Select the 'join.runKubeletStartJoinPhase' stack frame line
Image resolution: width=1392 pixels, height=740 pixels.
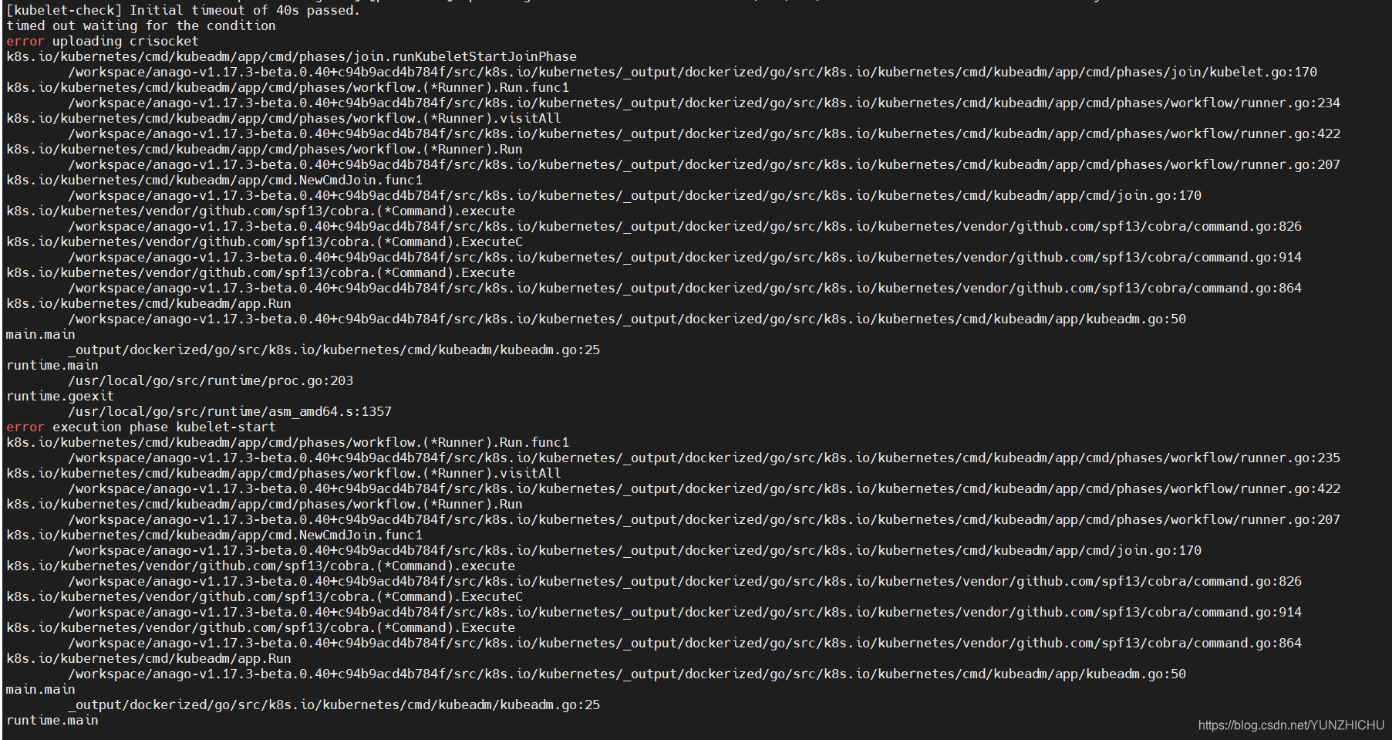(x=292, y=57)
